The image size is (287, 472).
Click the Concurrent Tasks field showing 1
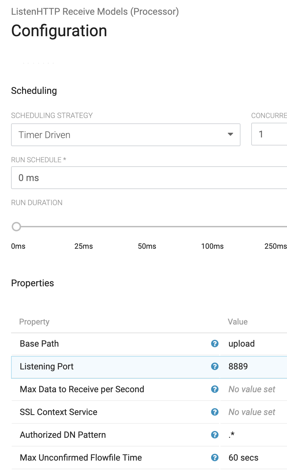[x=269, y=135]
